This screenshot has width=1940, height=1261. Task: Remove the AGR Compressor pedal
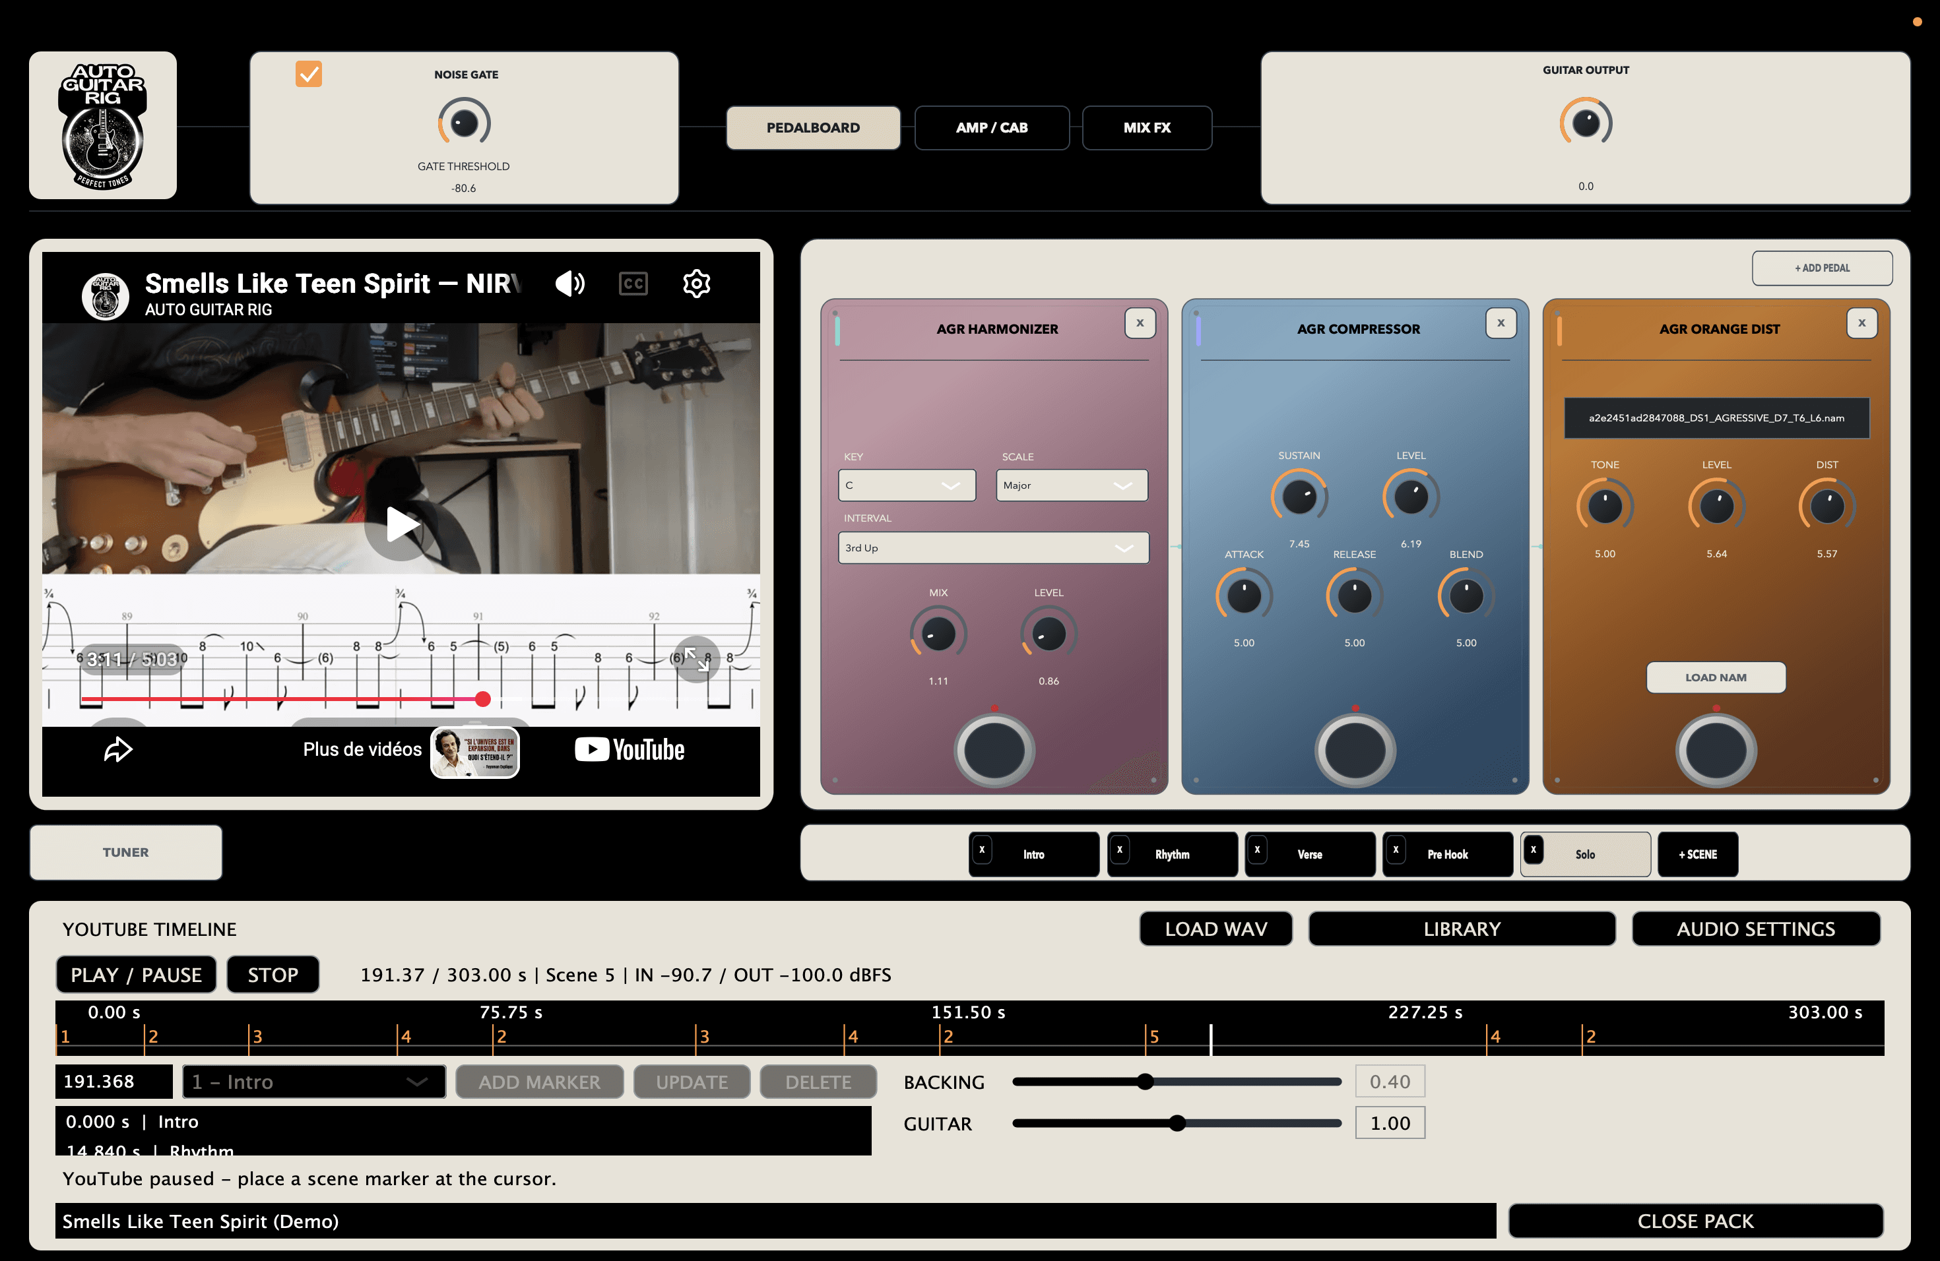[x=1501, y=323]
